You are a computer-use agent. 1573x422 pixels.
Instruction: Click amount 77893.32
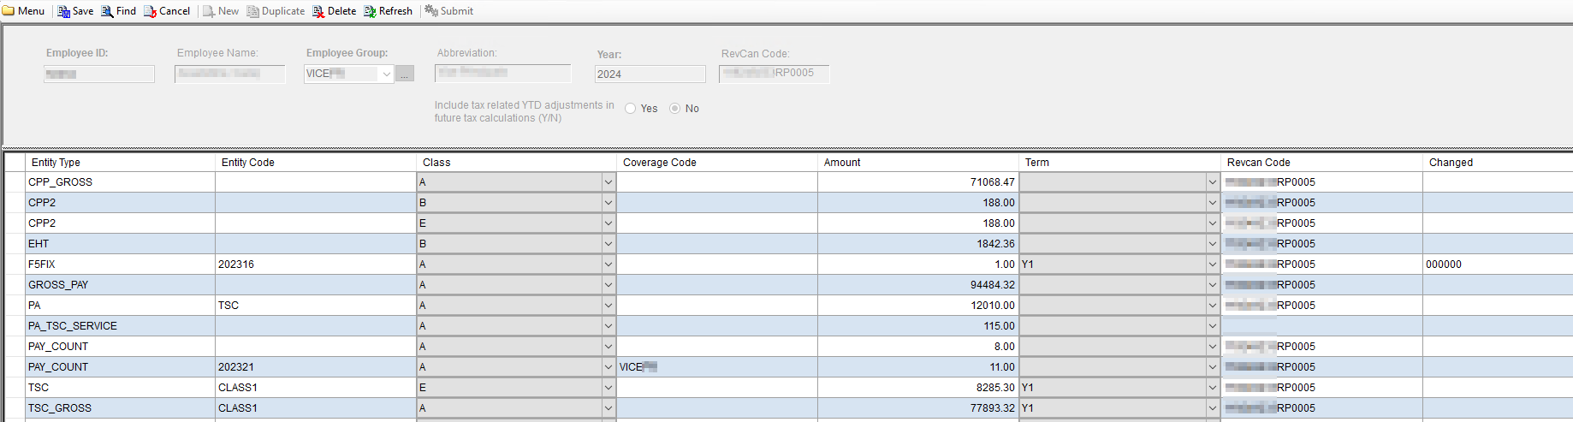[993, 408]
